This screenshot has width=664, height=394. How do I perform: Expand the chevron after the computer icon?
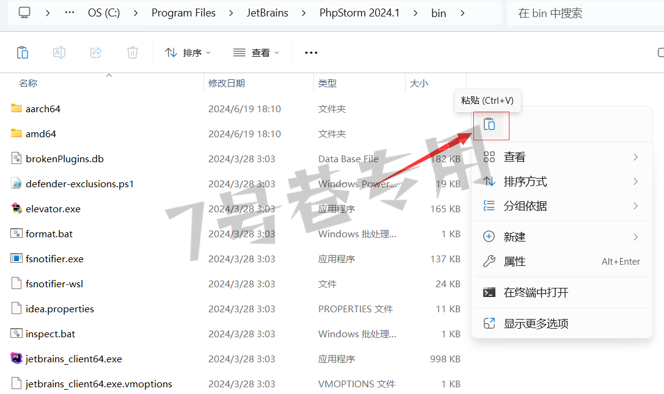coord(48,13)
